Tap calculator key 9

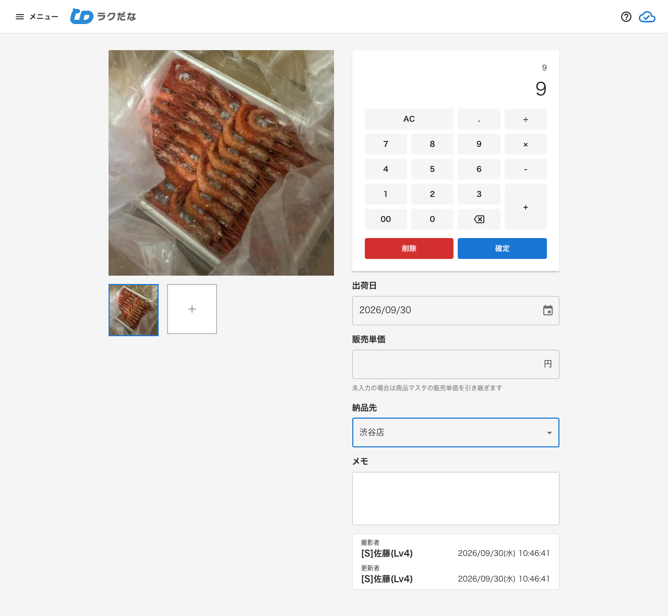pos(479,144)
